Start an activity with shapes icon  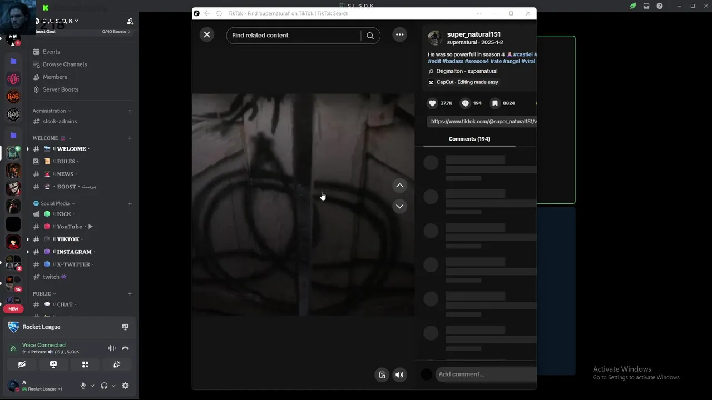[x=85, y=364]
